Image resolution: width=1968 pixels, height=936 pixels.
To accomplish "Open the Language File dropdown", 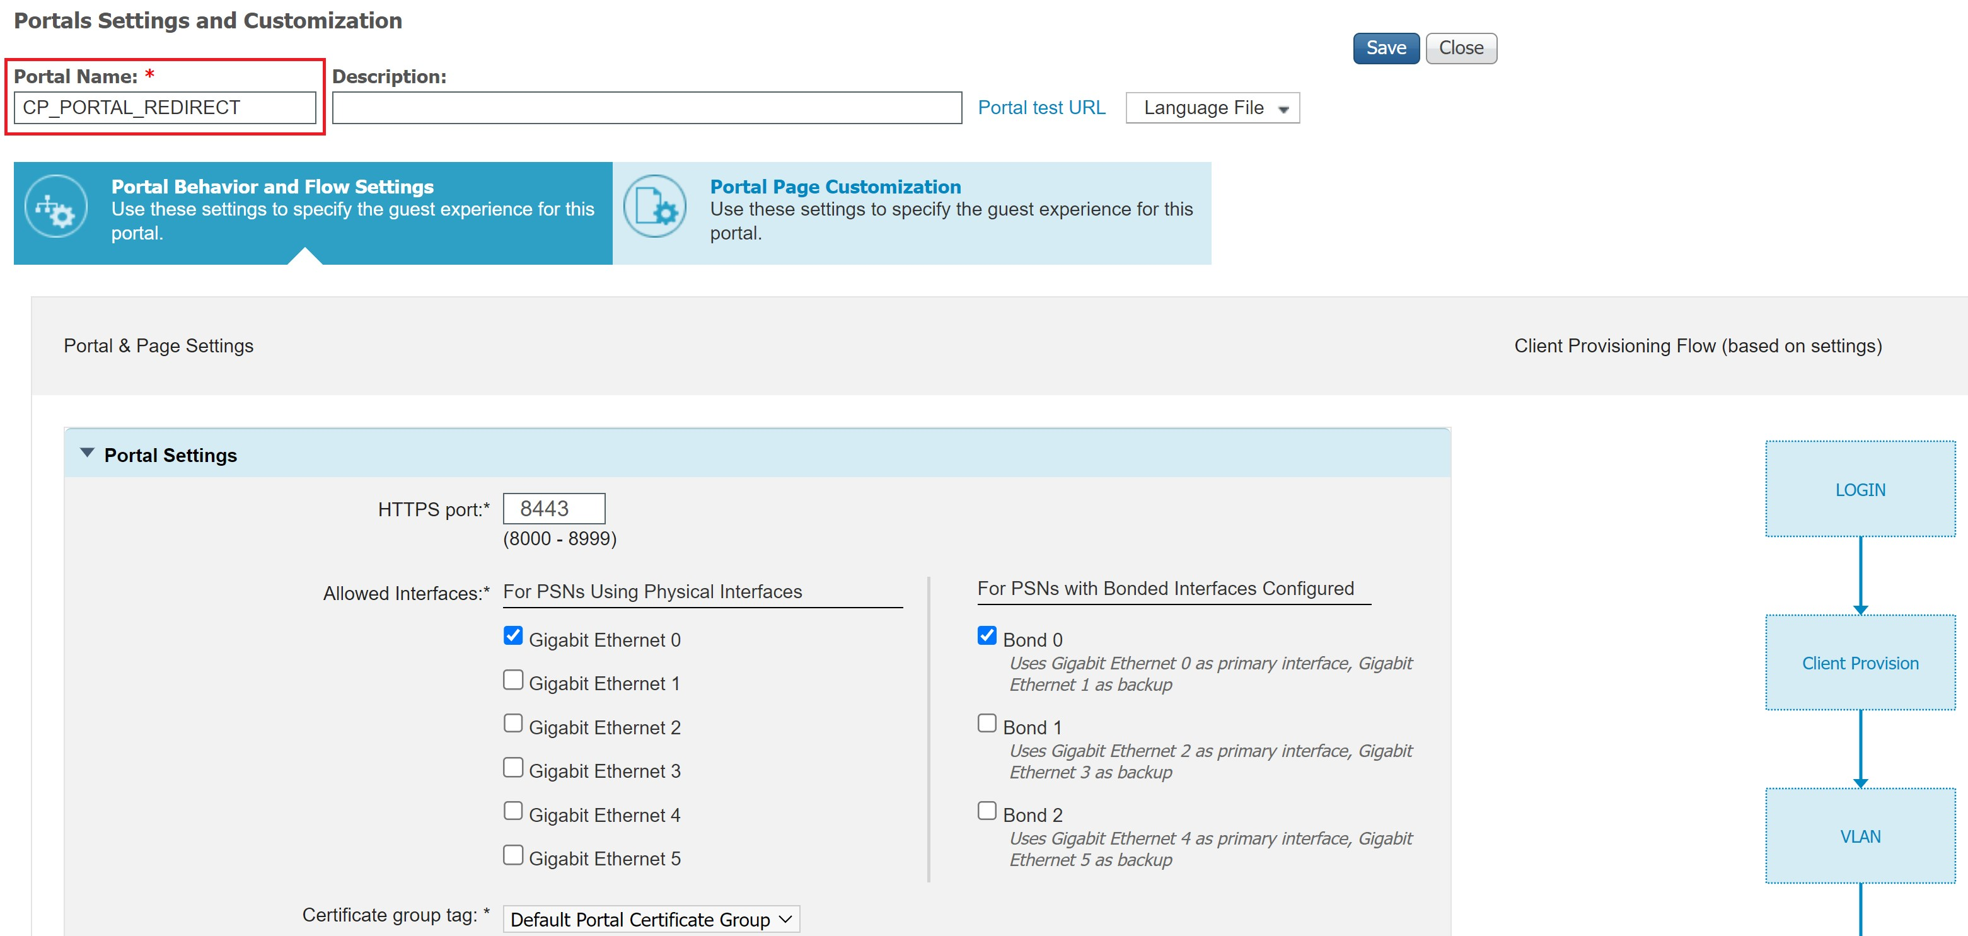I will [1212, 108].
